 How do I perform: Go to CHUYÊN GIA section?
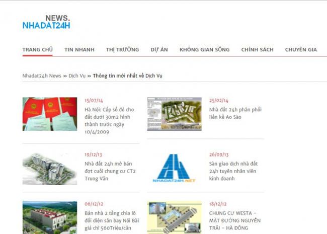[x=301, y=50]
